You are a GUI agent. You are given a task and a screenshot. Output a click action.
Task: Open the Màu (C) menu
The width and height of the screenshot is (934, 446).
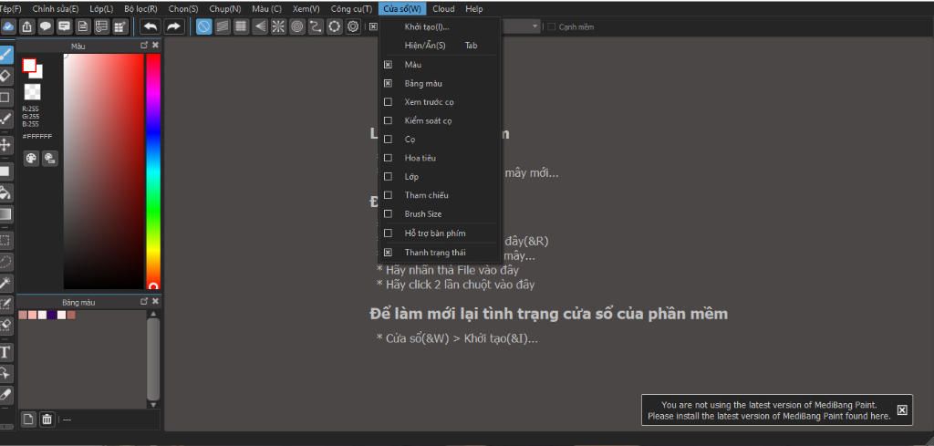point(267,9)
